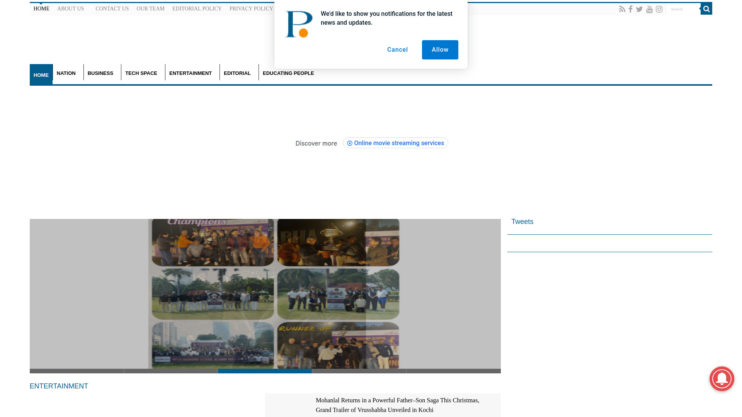
Task: Open the TECH SPACE menu item
Action: coord(141,73)
